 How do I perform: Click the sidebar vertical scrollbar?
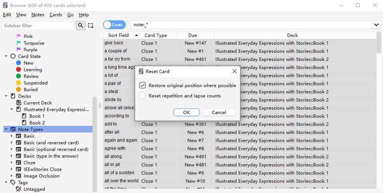pos(95,144)
